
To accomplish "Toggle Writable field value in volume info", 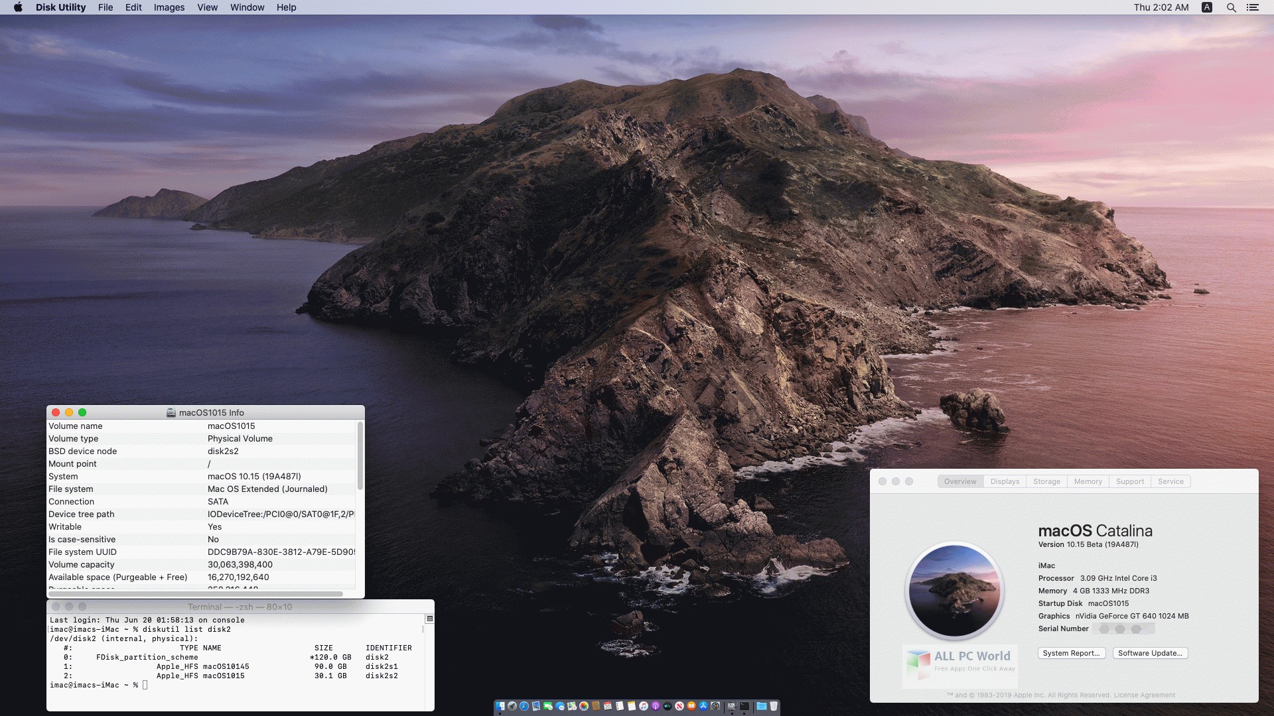I will [214, 526].
